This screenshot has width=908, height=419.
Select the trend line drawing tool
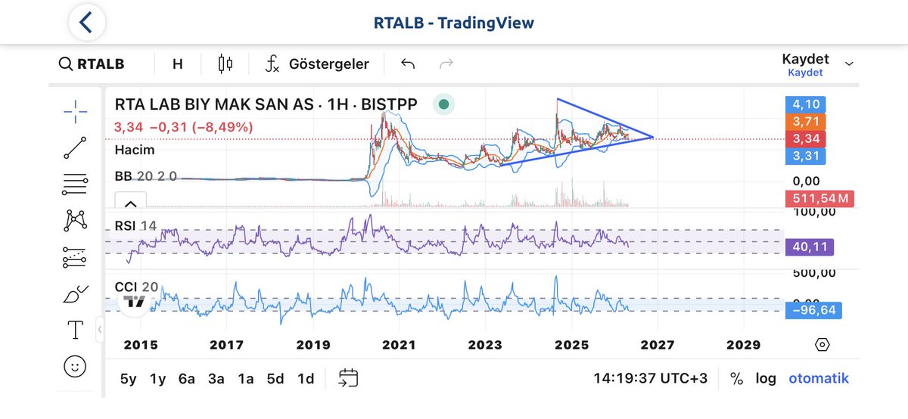click(x=75, y=147)
